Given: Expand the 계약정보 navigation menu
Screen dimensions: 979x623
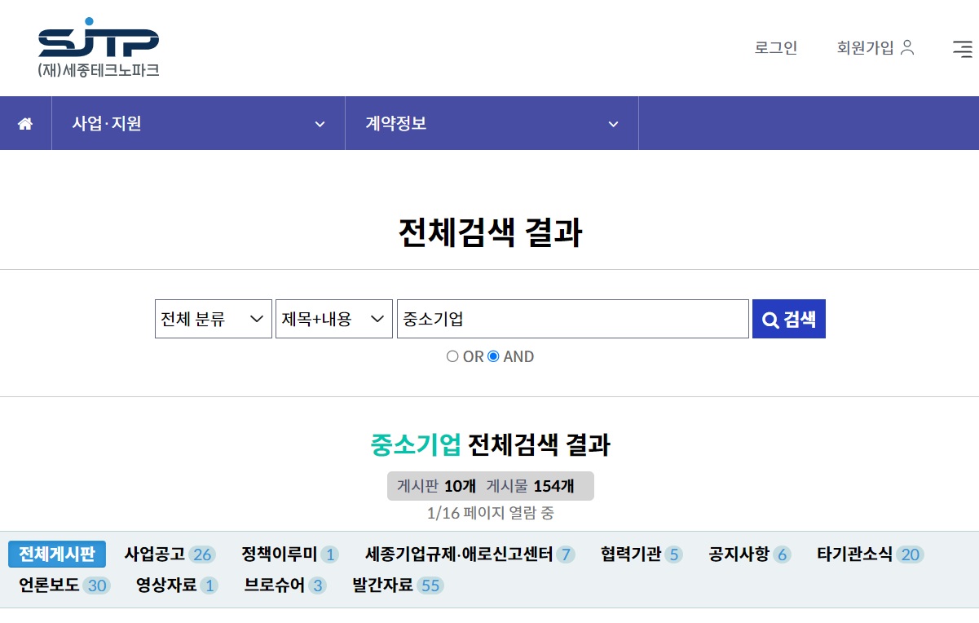Looking at the screenshot, I should 492,123.
